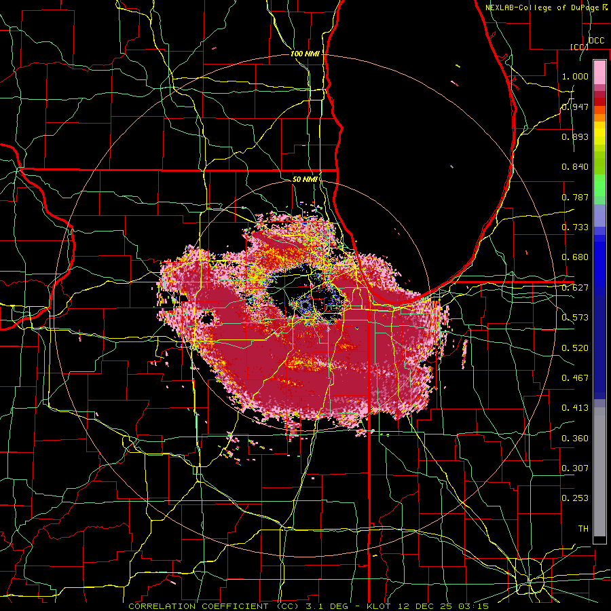This screenshot has height=611, width=611.
Task: Click CORRELATION COEFFICIENT (CC) in the bottom caption
Action: (214, 606)
